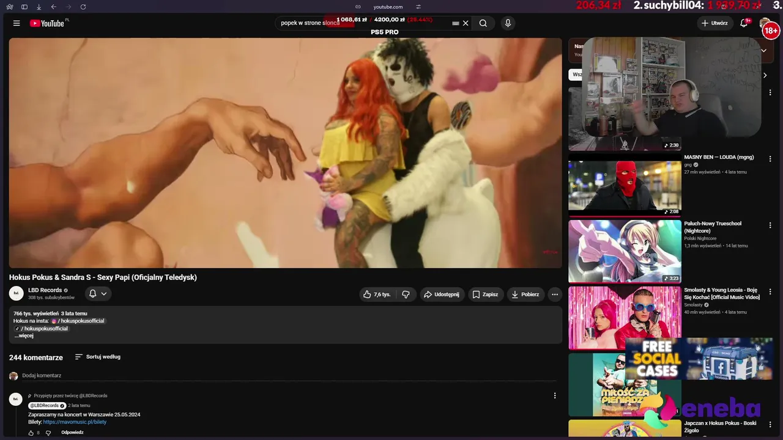Open the mavomusic.pl/bilety tickets link
The height and width of the screenshot is (440, 783).
75,422
